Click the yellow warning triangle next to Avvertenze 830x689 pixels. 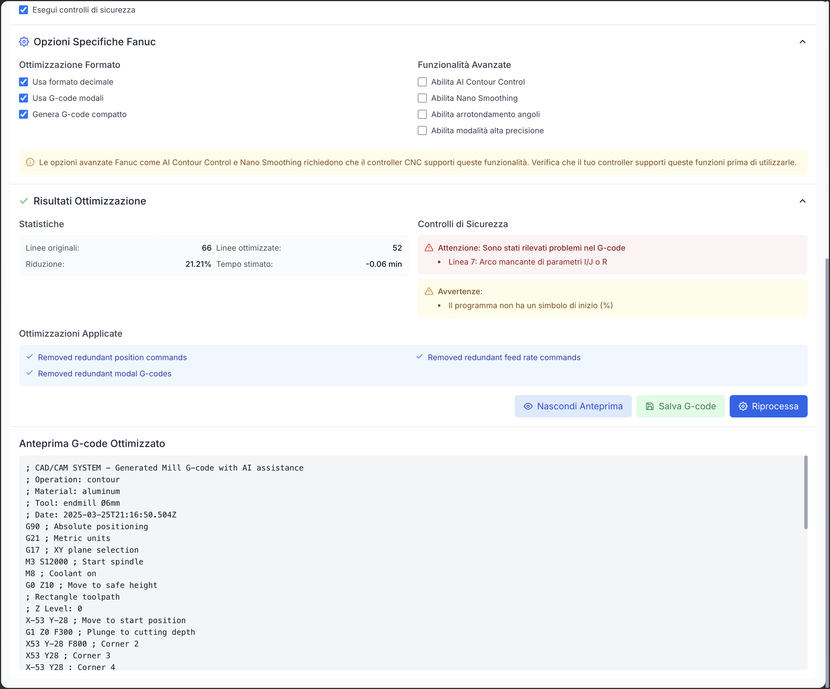point(429,292)
